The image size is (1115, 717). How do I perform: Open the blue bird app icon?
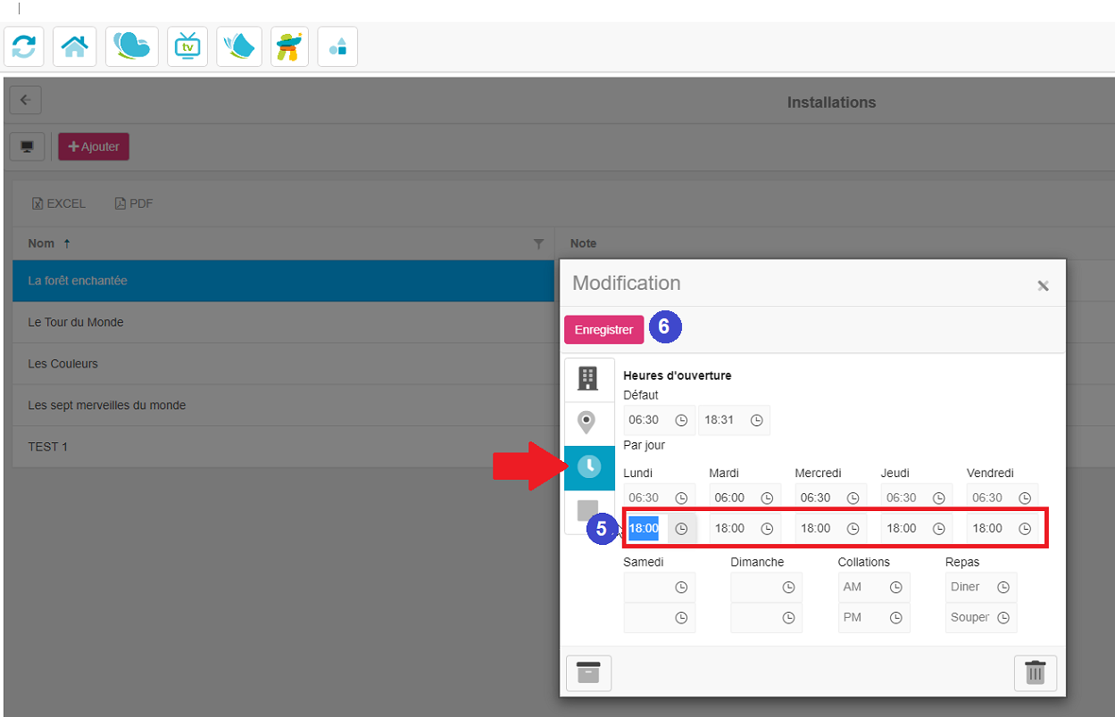pos(239,46)
